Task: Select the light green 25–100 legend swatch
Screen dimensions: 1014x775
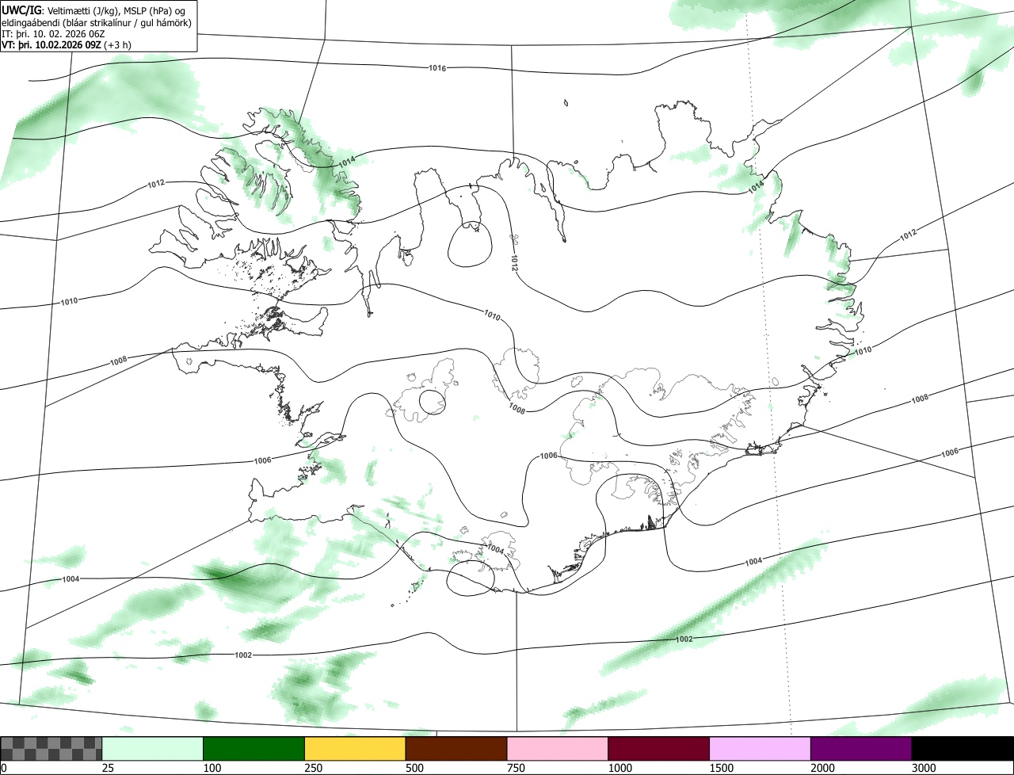Action: (153, 749)
